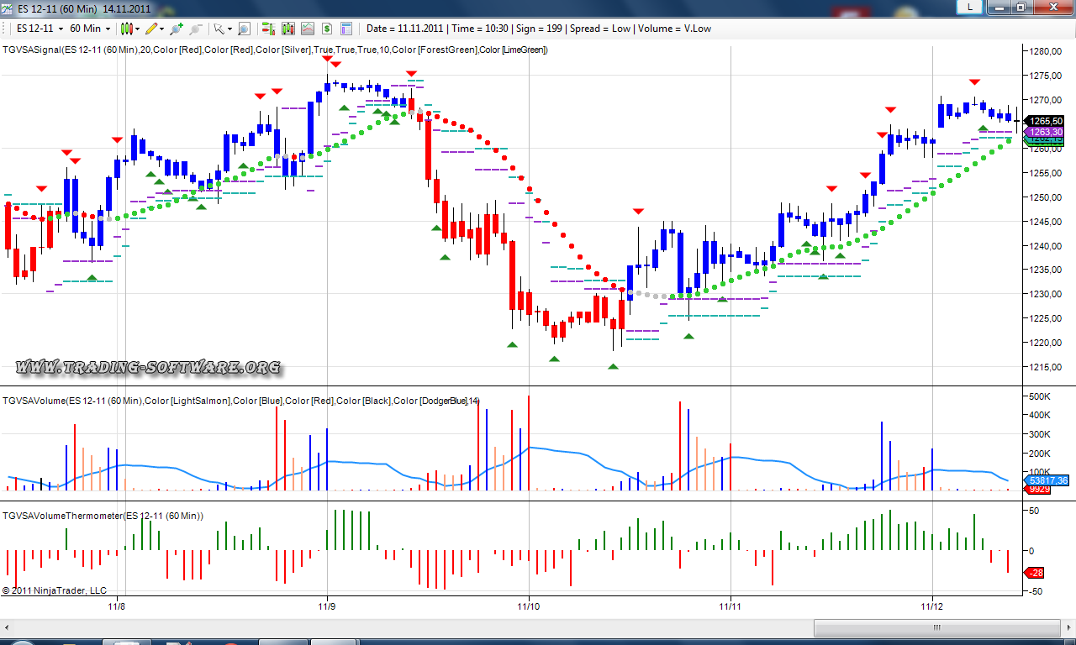1076x645 pixels.
Task: Click the zoom in magnifier icon
Action: 177,29
